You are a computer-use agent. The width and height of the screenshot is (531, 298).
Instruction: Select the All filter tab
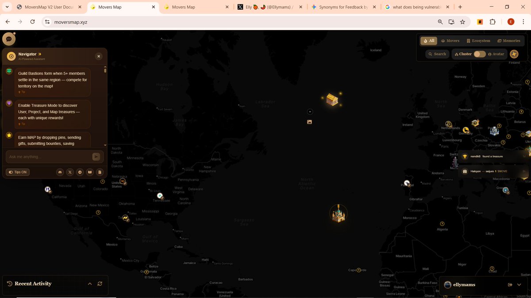[x=429, y=41]
